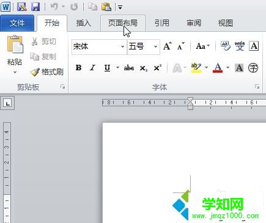Expand the font size dropdown arrow

pyautogui.click(x=155, y=47)
